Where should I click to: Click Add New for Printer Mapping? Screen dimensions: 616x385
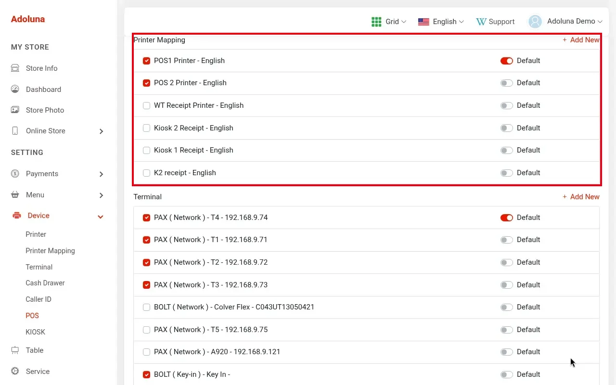tap(581, 40)
